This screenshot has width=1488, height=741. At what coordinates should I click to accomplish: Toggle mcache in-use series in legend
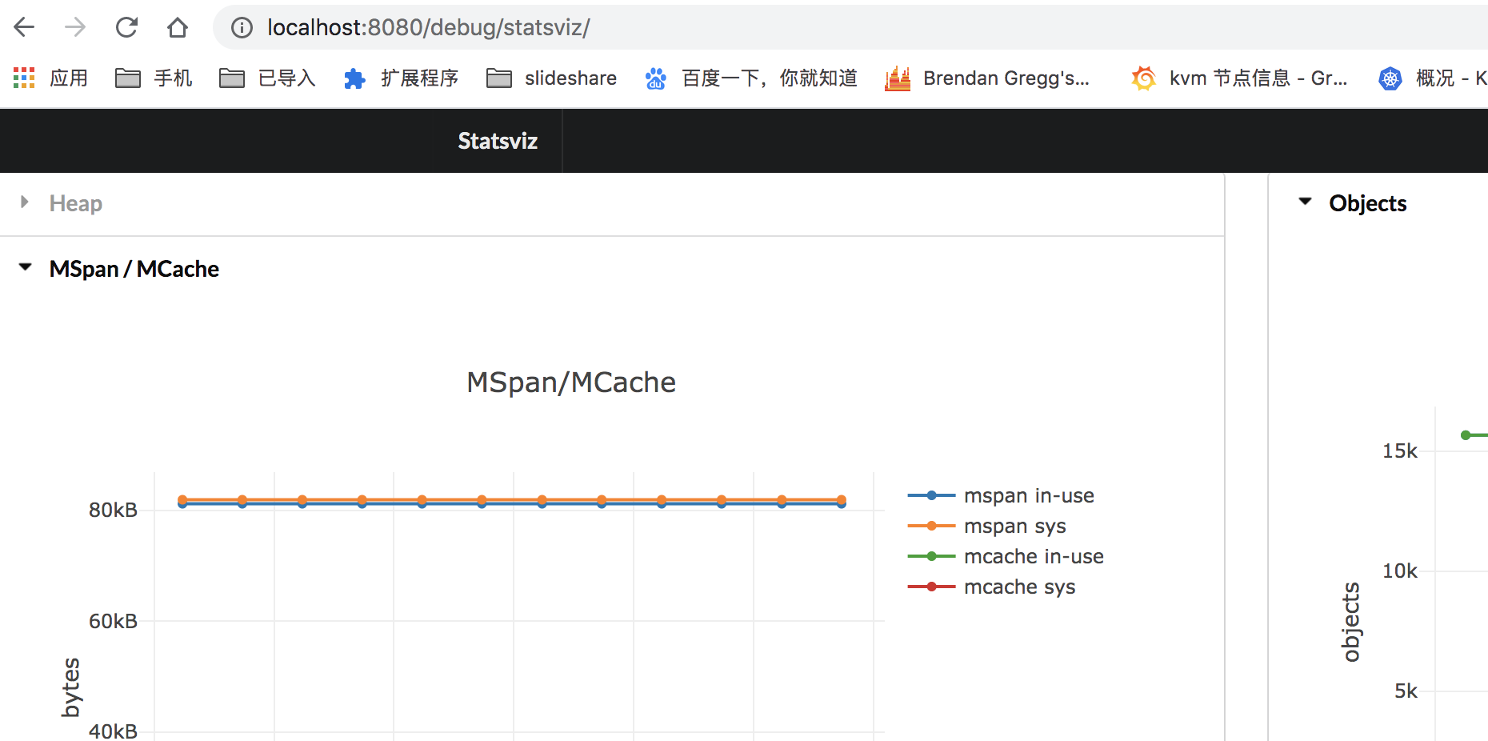click(x=1006, y=556)
